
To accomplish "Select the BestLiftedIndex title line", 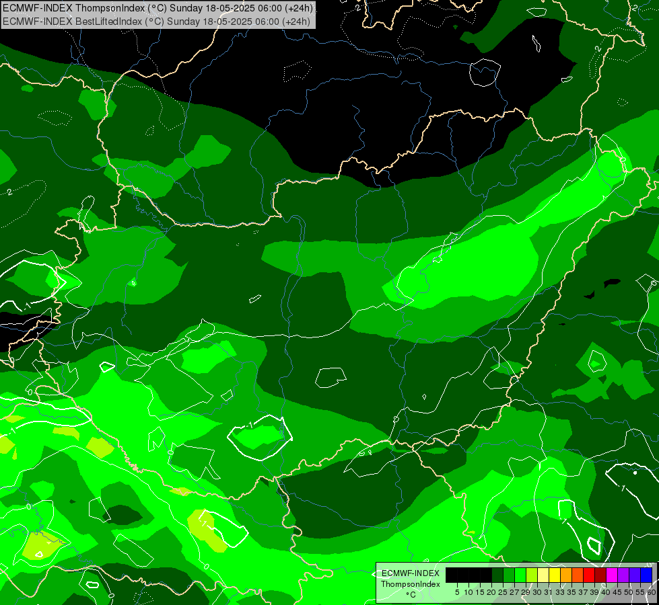I will coord(157,21).
